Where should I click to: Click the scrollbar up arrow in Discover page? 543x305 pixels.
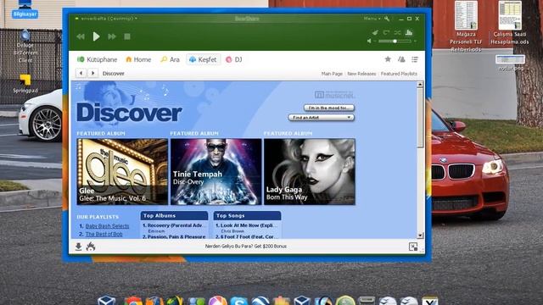420,85
